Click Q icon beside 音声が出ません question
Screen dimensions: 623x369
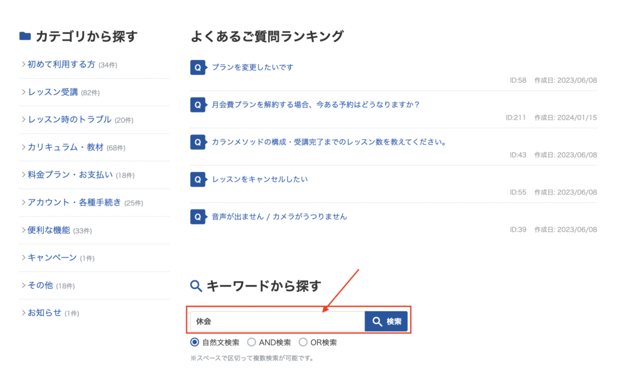pos(198,216)
